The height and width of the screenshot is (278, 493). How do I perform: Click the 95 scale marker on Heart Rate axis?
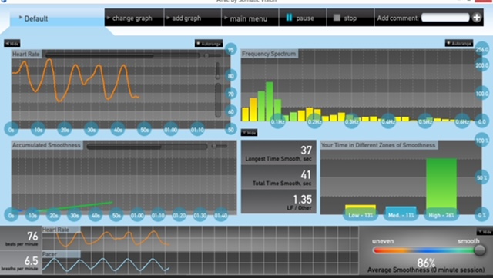pos(231,49)
